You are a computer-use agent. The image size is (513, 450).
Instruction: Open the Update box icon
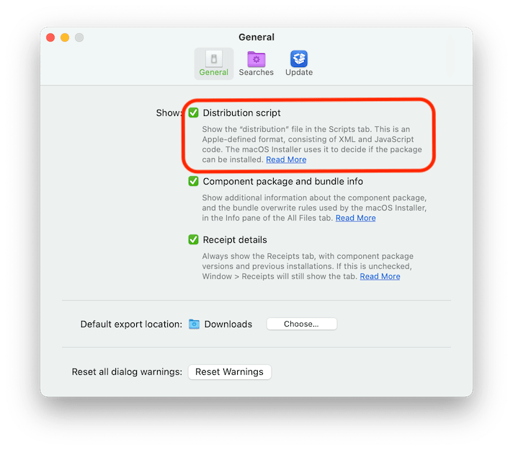click(x=299, y=58)
